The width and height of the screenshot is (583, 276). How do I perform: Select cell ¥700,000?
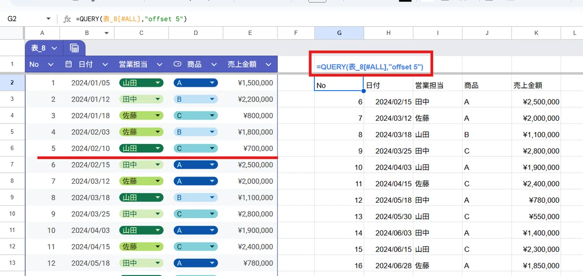(x=250, y=148)
